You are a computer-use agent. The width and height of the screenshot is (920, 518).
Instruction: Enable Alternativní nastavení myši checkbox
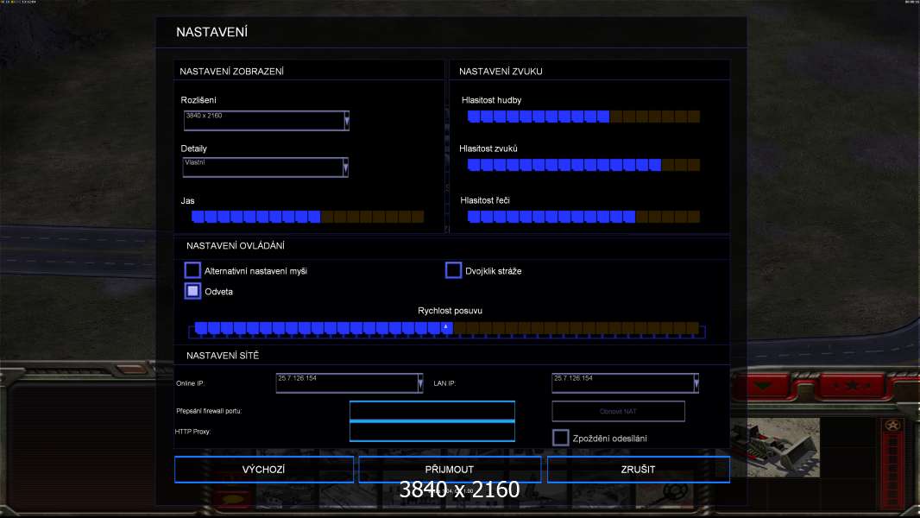pos(192,271)
